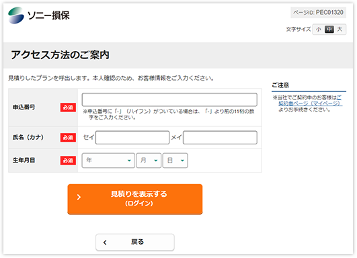Image resolution: width=357 pixels, height=258 pixels.
Task: Click the ソニー損保 brand name text
Action: [48, 15]
